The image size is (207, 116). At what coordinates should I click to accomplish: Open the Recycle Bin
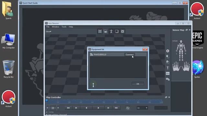click(8, 69)
